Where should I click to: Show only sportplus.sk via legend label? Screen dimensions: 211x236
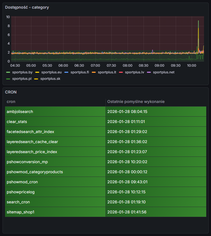click(x=50, y=79)
